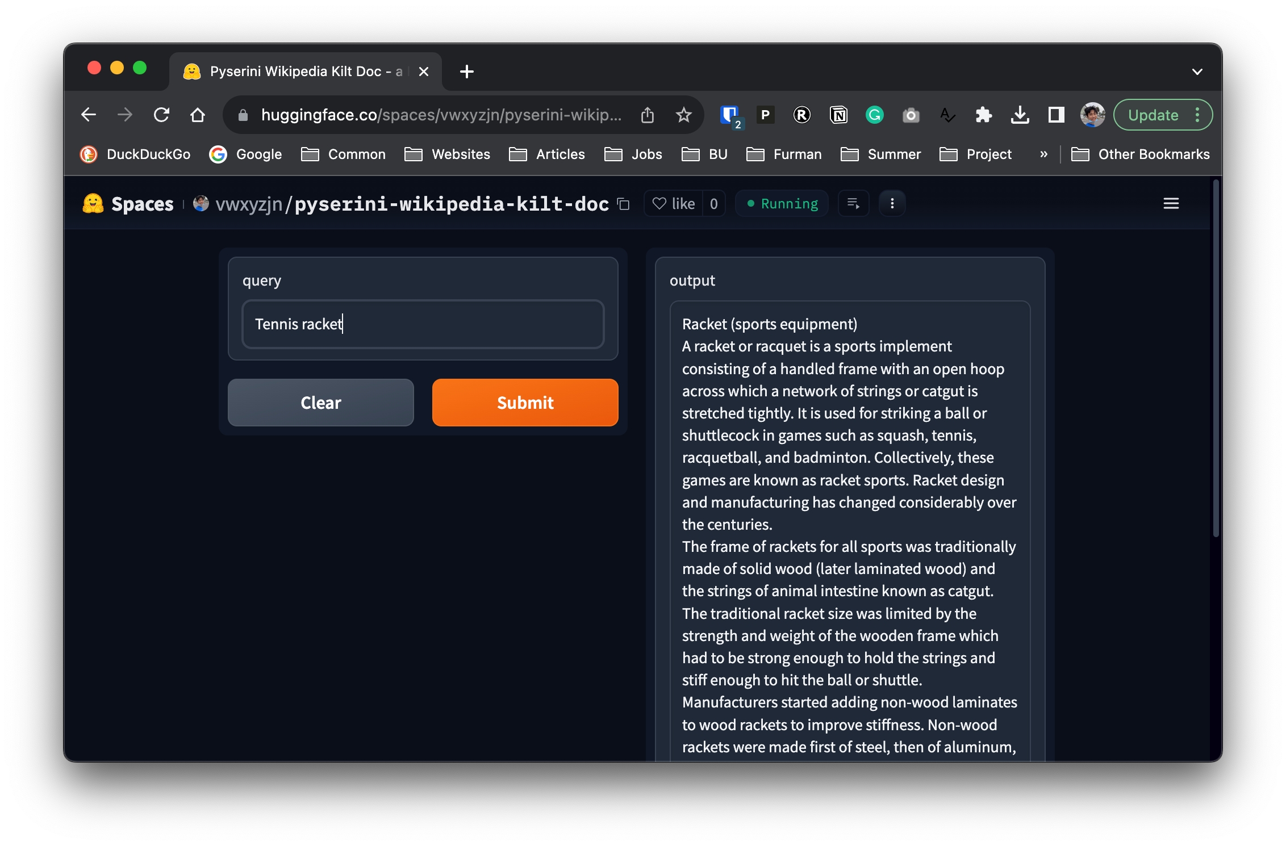Open the hamburger navigation menu
Image resolution: width=1286 pixels, height=846 pixels.
coord(1171,204)
